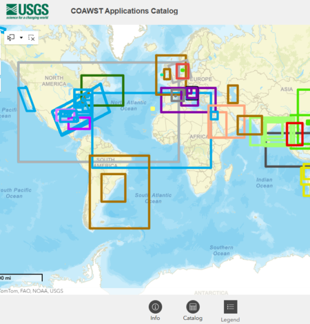Click the clear selection icon
This screenshot has height=324, width=310.
(32, 38)
